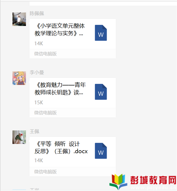The image size is (177, 191).
Task: Select sender name 李小曼
Action: 37,72
